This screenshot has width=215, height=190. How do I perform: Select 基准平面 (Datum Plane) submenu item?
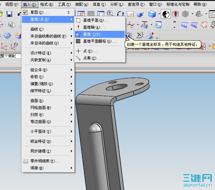pyautogui.click(x=100, y=20)
